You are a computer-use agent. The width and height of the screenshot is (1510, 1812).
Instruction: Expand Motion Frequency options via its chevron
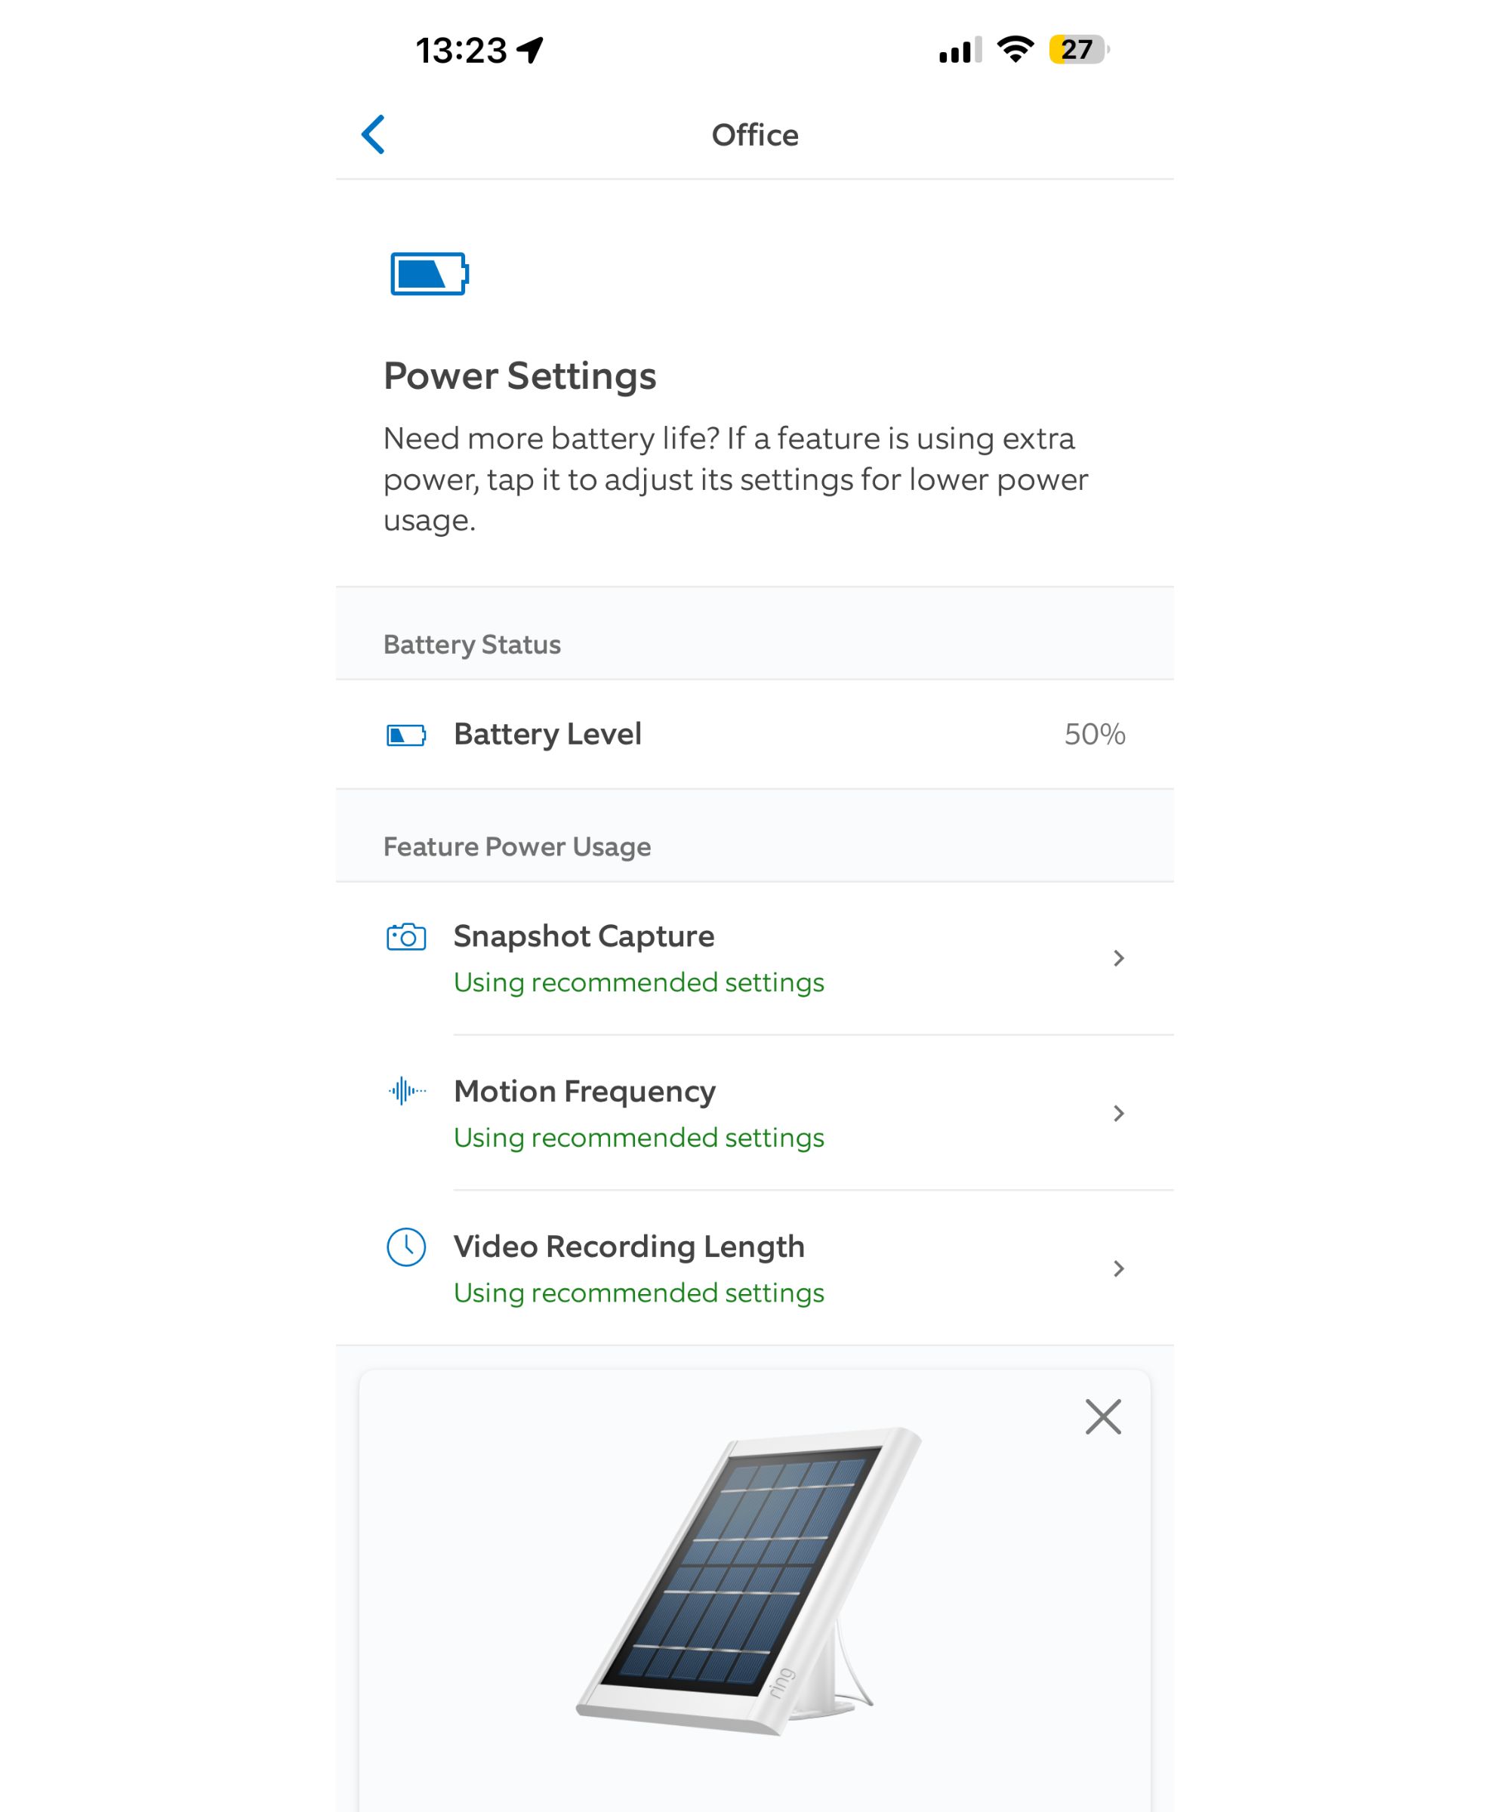1119,1113
